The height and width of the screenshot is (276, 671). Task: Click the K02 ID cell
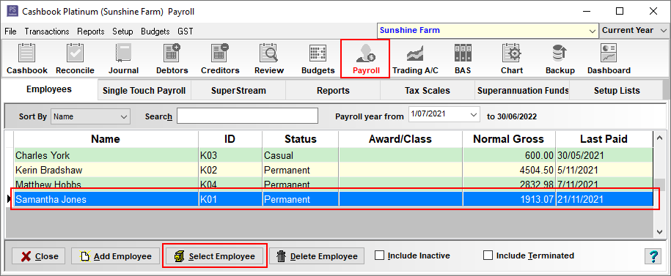[230, 170]
